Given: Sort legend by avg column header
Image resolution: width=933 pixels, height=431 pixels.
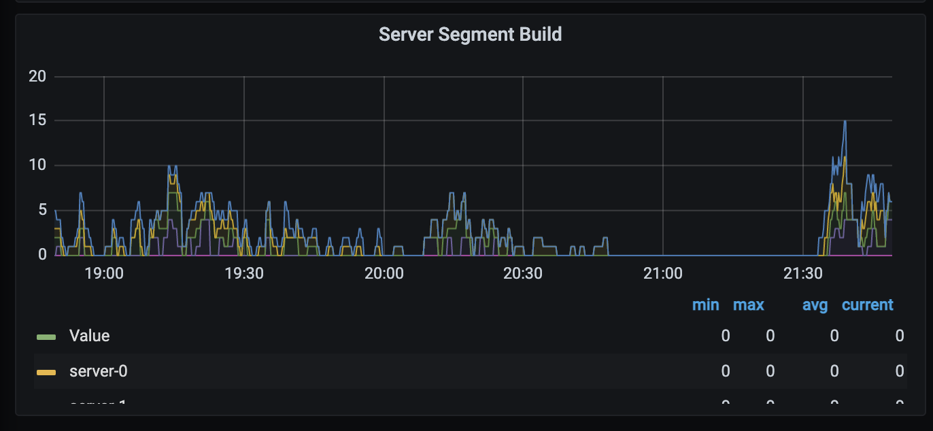Looking at the screenshot, I should coord(815,305).
